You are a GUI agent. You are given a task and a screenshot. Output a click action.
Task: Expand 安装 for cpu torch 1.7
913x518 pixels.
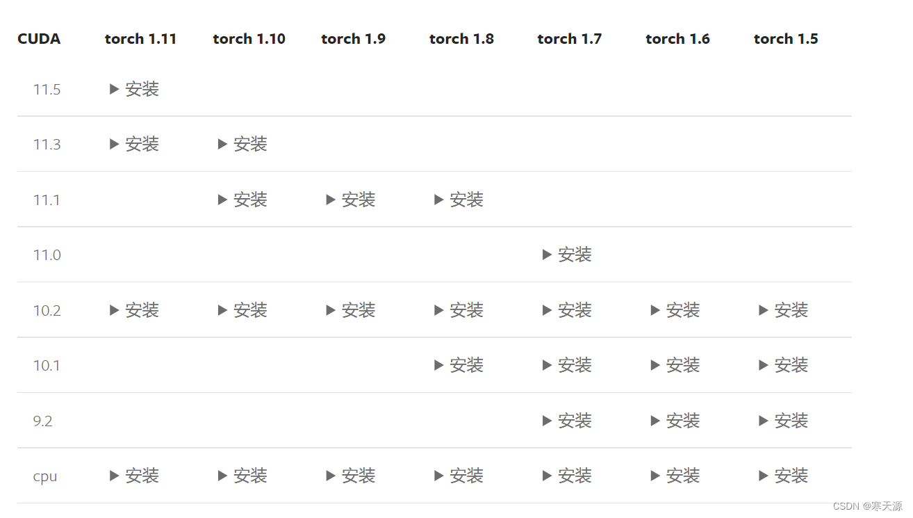pyautogui.click(x=568, y=476)
